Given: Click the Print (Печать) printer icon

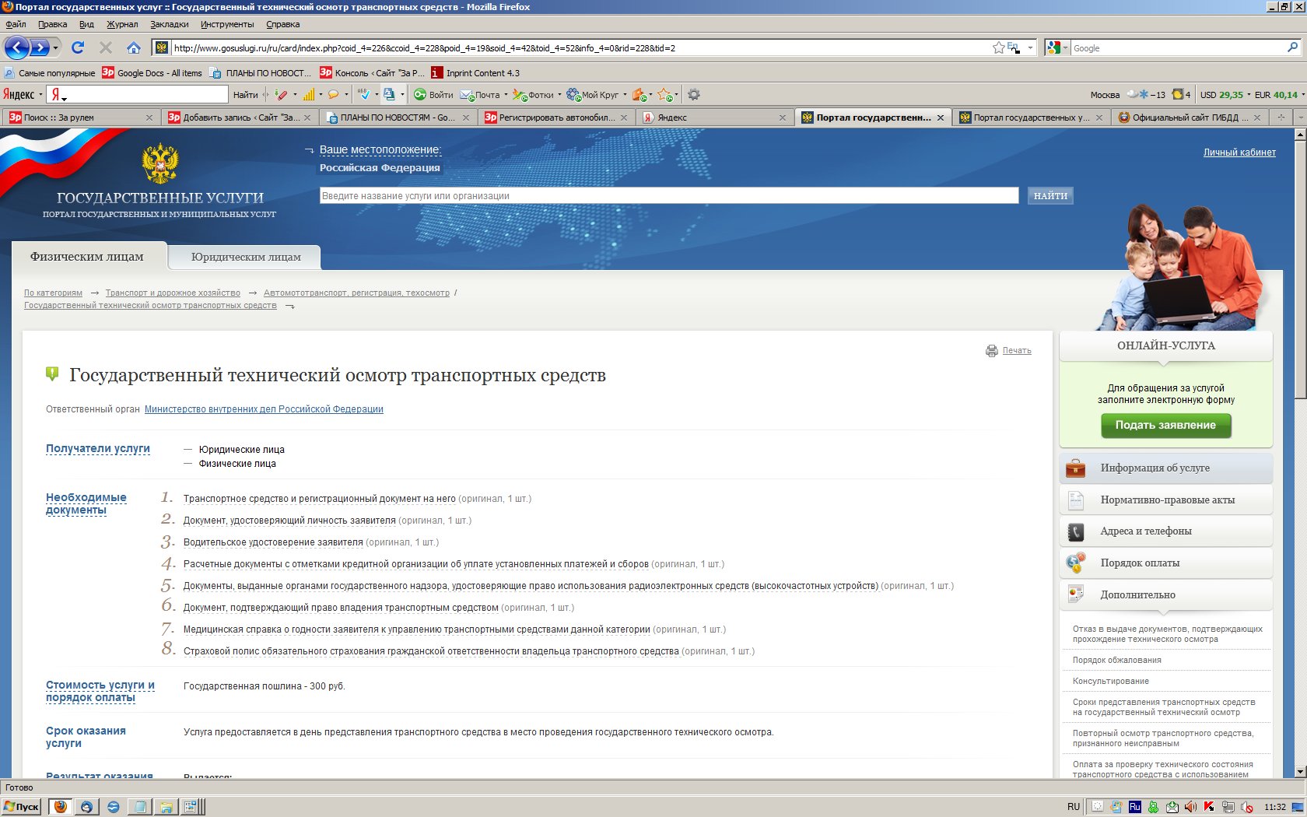Looking at the screenshot, I should pos(991,351).
